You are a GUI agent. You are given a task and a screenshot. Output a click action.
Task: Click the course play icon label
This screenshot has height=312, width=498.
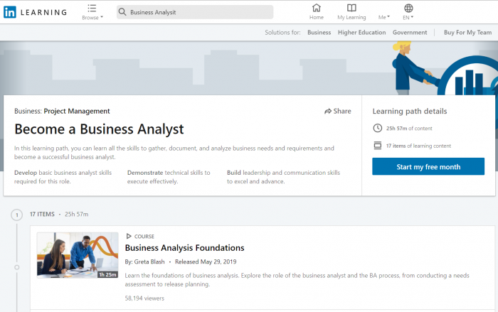pos(129,236)
